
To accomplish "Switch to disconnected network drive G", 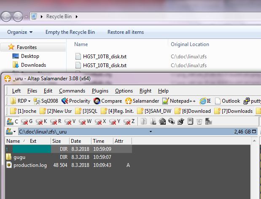I will [27, 121].
